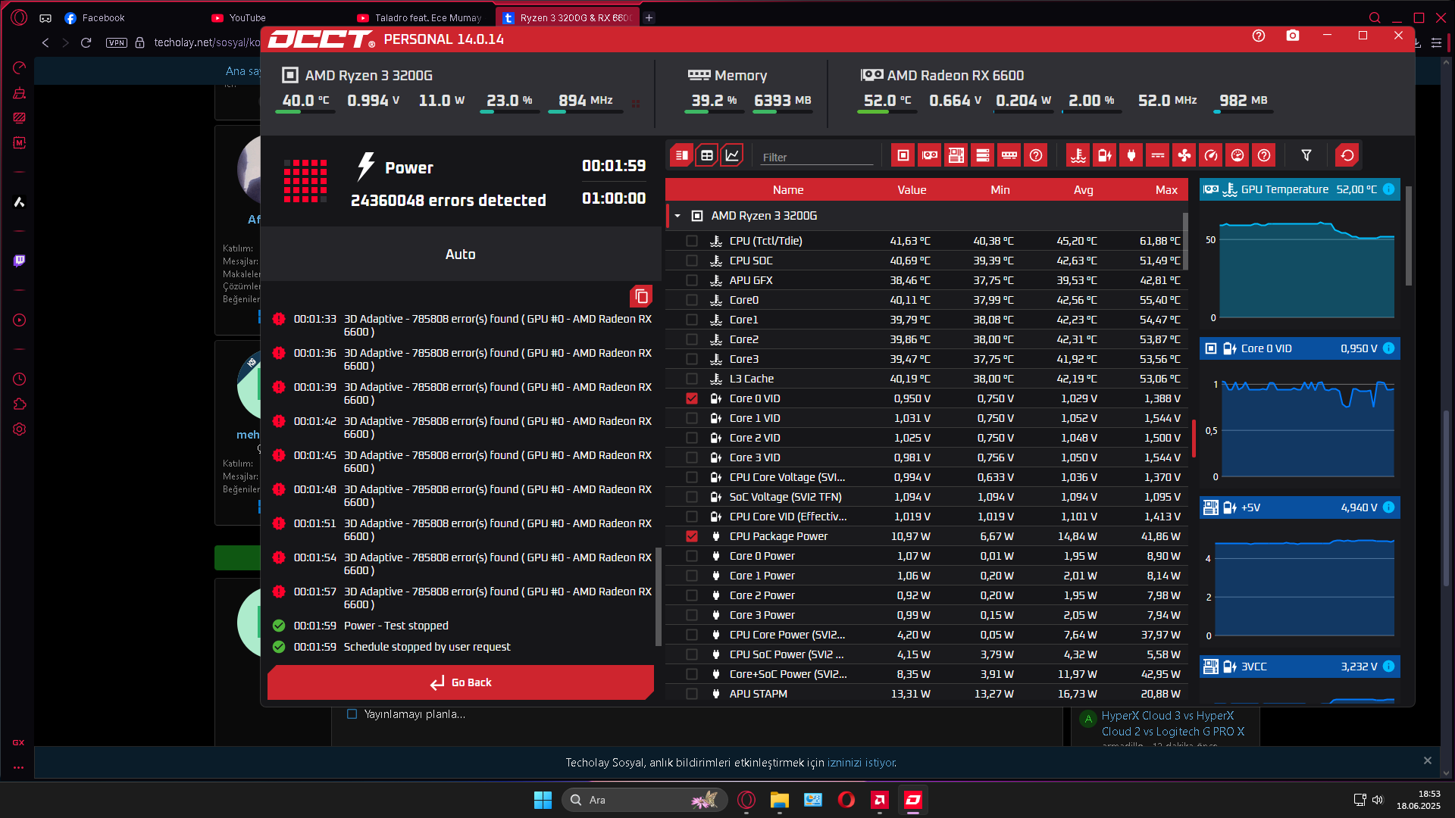1455x818 pixels.
Task: Open HyperX Cloud 3 vs HyperX thread link
Action: point(1172,723)
